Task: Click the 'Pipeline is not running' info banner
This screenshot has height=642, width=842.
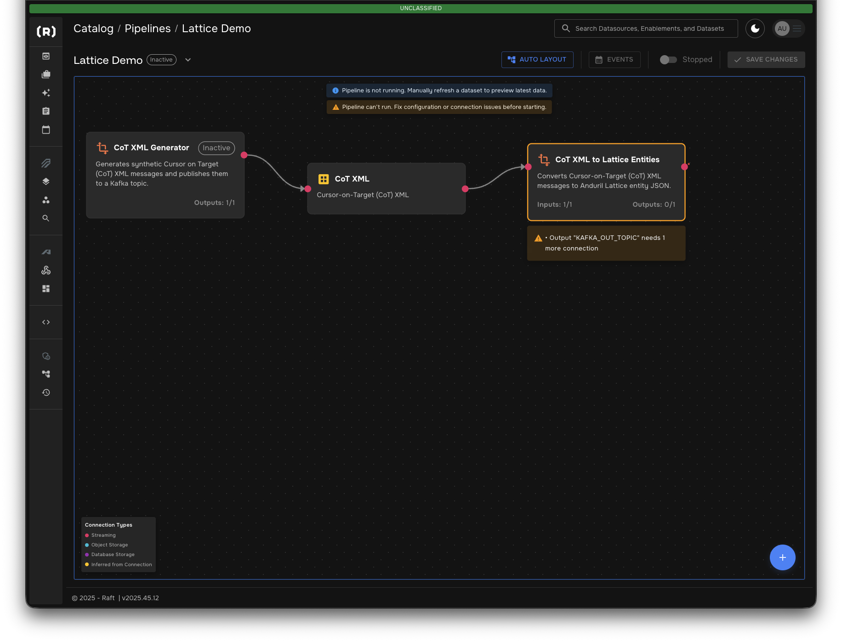Action: point(439,91)
